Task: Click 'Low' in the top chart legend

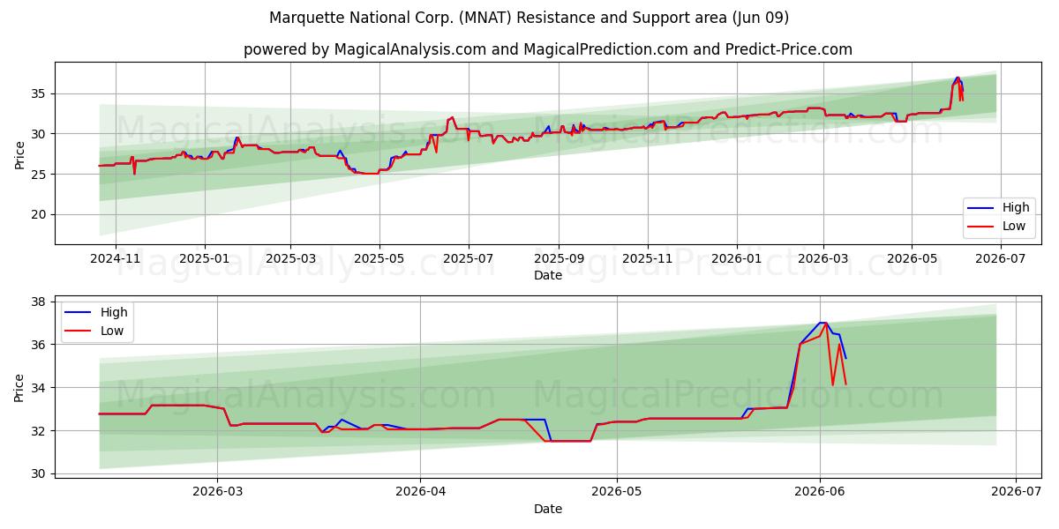Action: 1014,227
